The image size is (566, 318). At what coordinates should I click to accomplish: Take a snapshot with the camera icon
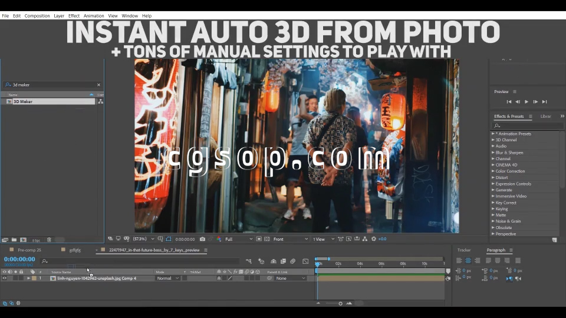pyautogui.click(x=202, y=239)
